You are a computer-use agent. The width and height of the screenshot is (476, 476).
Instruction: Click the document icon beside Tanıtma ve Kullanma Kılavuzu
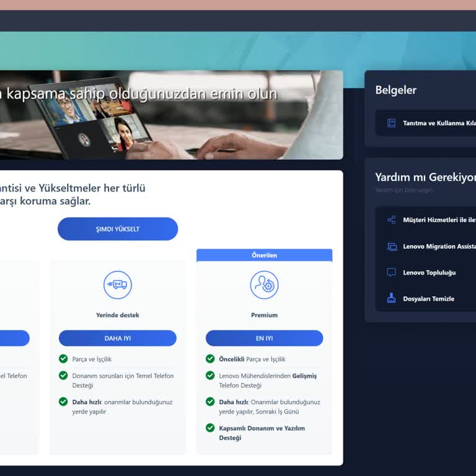tap(391, 123)
